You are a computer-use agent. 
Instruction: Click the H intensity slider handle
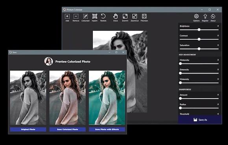point(180,64)
